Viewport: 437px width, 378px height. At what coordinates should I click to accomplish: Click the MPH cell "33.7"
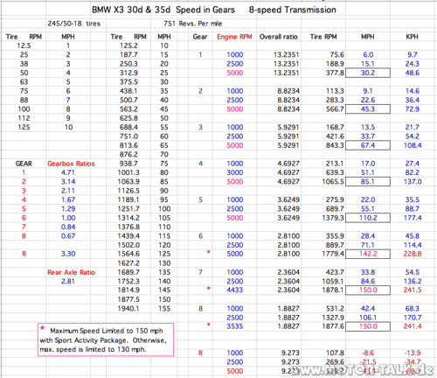click(368, 136)
